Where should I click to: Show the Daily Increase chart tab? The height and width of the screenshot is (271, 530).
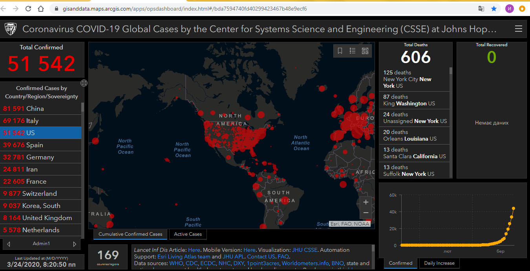click(x=439, y=263)
